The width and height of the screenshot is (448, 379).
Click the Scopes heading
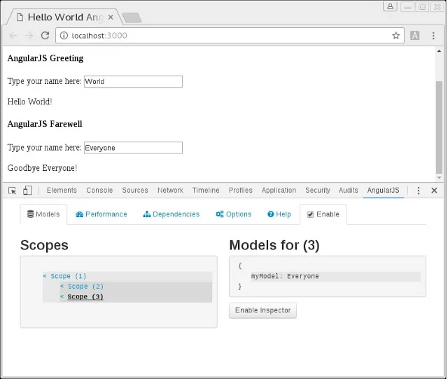coord(44,245)
